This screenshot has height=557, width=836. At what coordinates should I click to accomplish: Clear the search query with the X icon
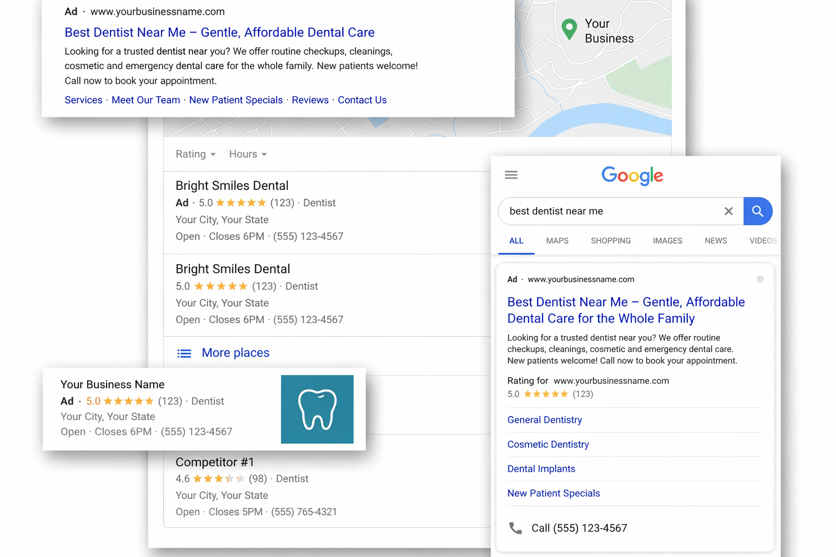tap(728, 211)
